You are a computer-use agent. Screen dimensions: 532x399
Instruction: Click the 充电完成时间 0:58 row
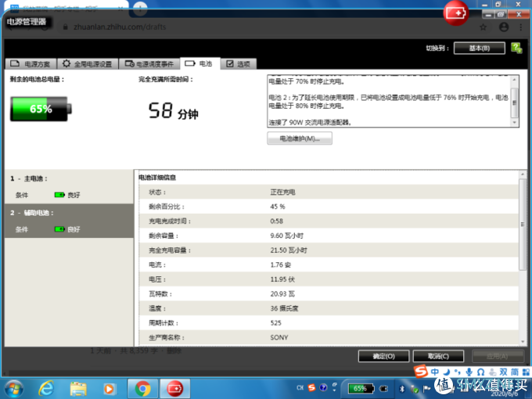329,221
